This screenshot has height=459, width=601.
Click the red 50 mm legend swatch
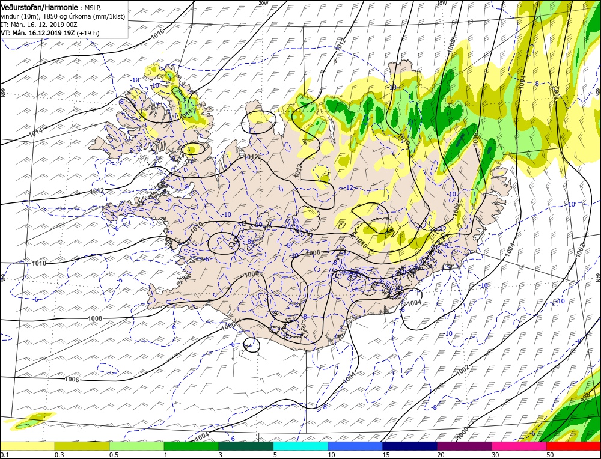[x=573, y=446]
